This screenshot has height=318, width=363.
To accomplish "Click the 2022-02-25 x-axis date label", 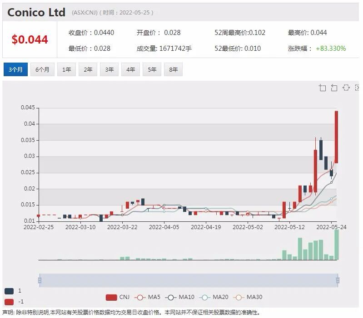I will coord(39,227).
